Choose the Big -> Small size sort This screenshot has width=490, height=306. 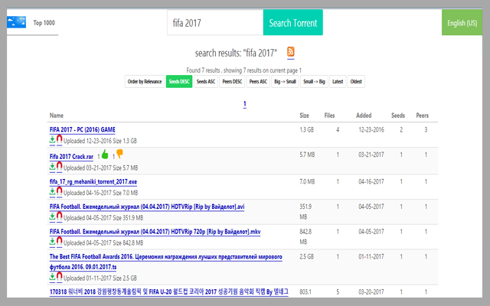coord(285,81)
